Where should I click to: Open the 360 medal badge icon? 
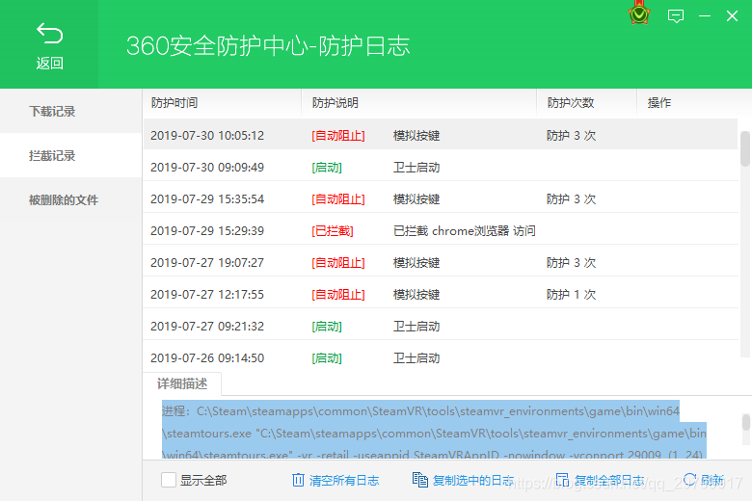[639, 13]
